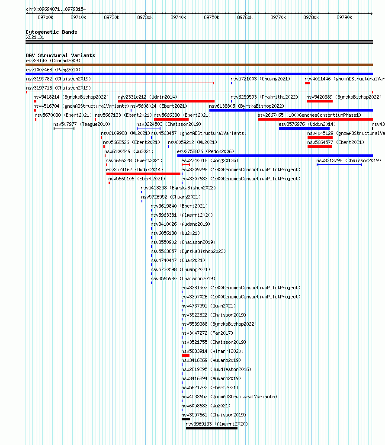The height and width of the screenshot is (445, 385).
Task: Open nsv4516704 gnomAD variant label
Action: click(81, 106)
